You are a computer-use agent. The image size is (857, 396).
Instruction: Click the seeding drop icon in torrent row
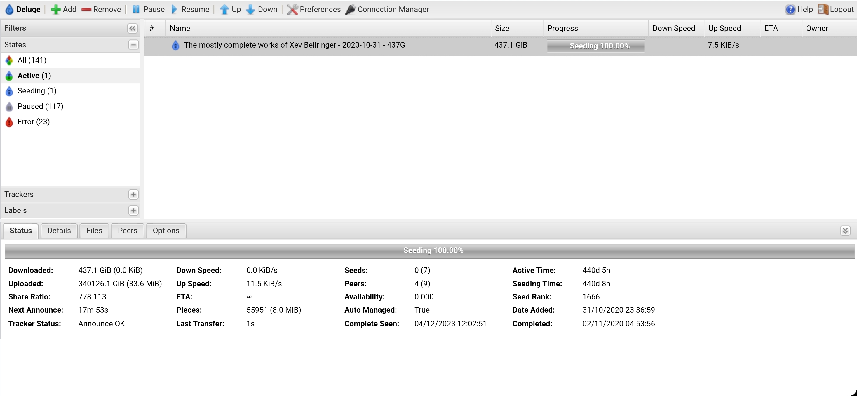tap(175, 45)
